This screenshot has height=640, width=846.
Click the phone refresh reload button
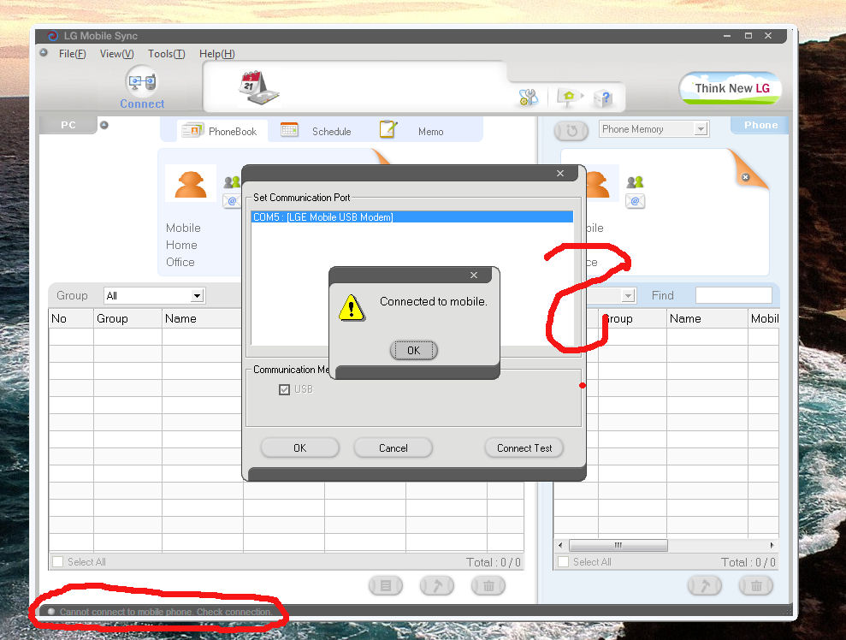click(x=571, y=131)
